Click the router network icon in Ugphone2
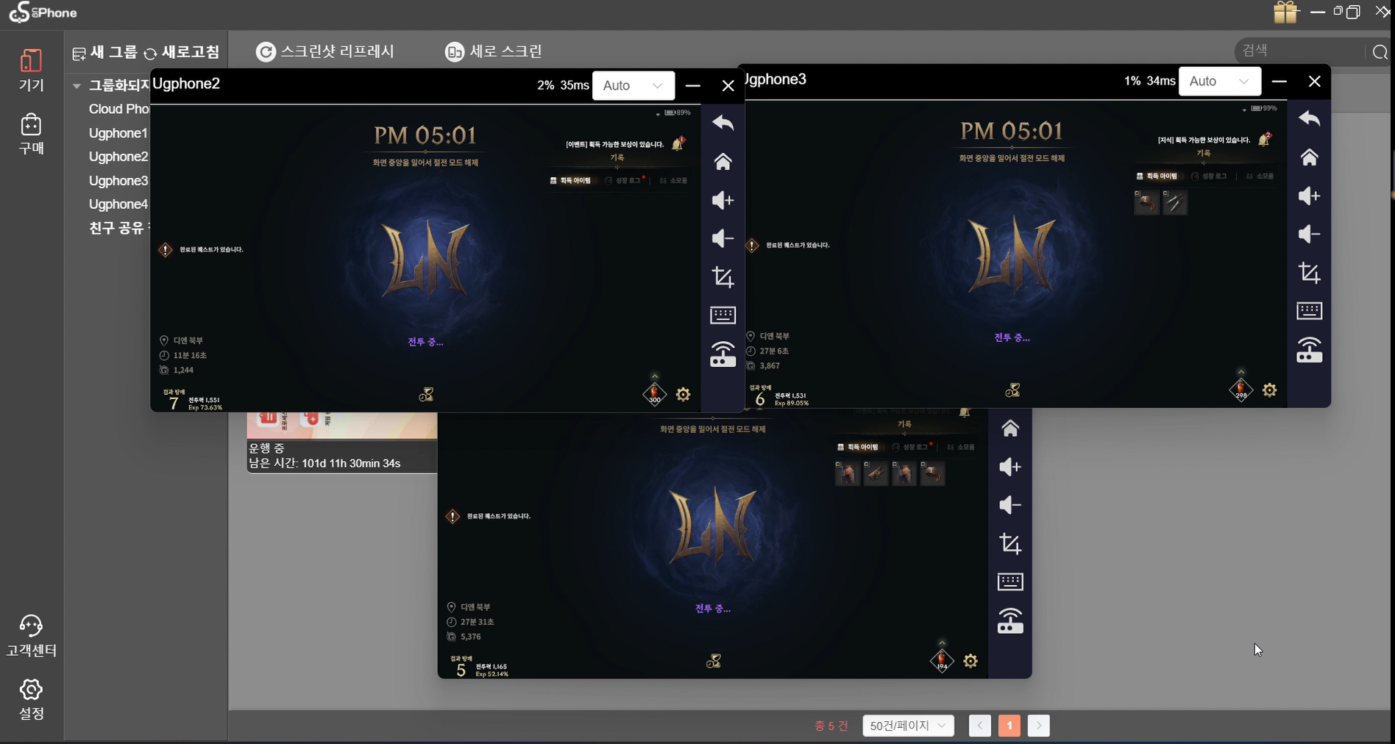The height and width of the screenshot is (744, 1395). coord(723,354)
